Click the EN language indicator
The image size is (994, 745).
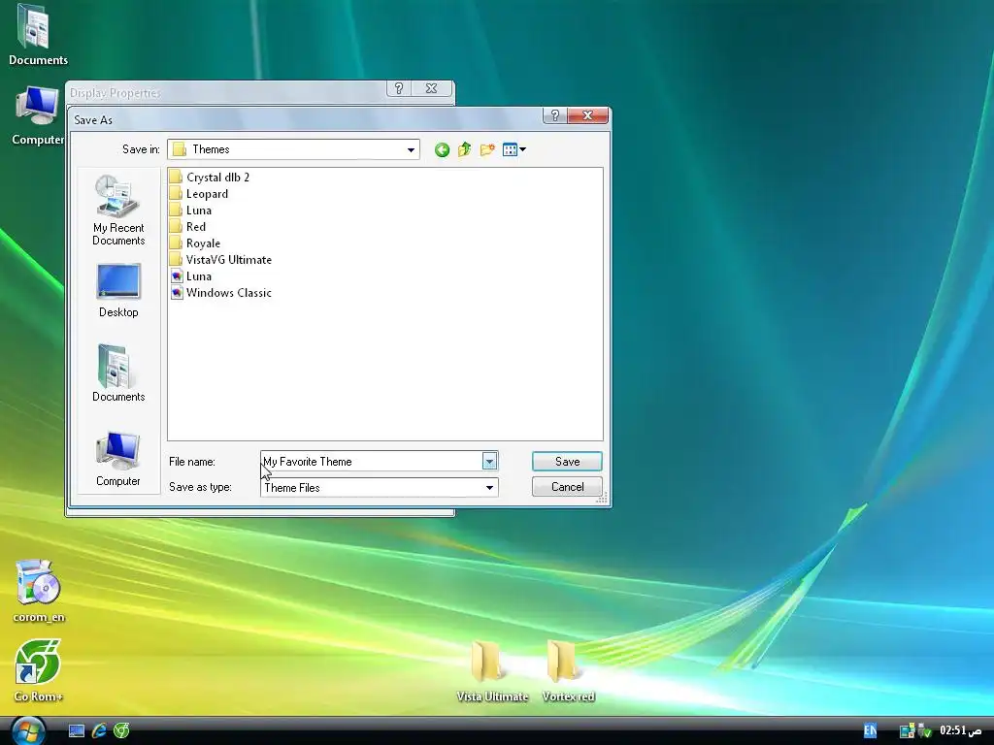click(x=871, y=730)
